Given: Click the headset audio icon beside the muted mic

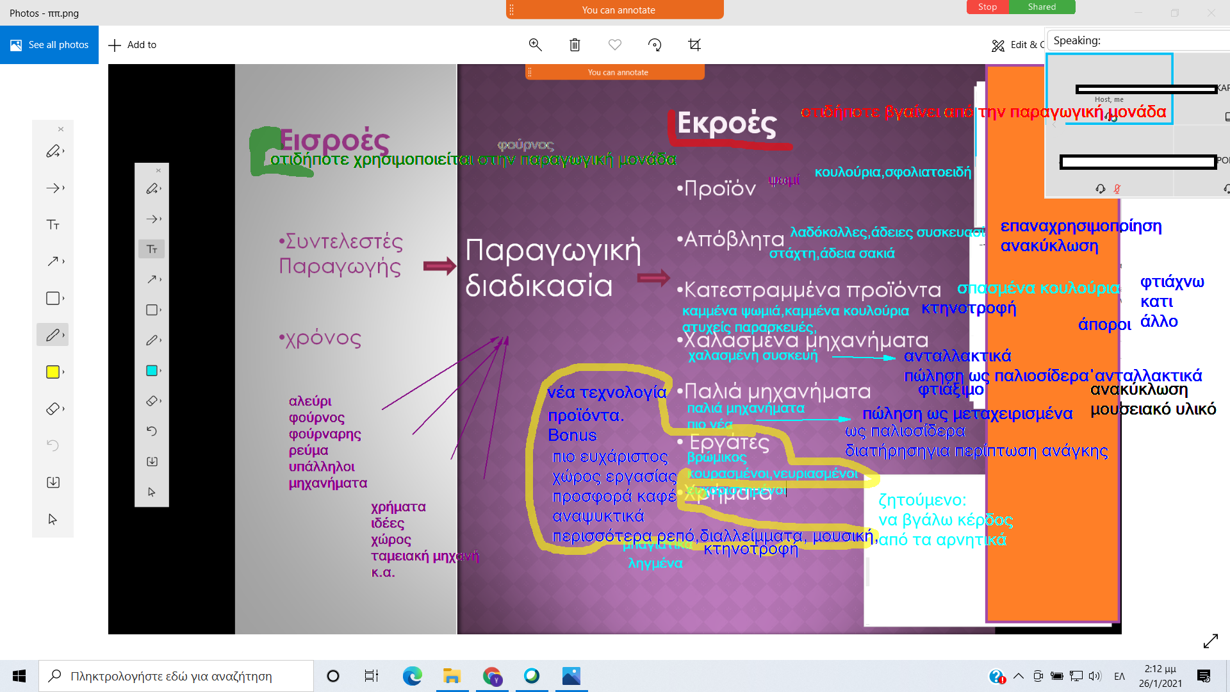Looking at the screenshot, I should [1101, 188].
